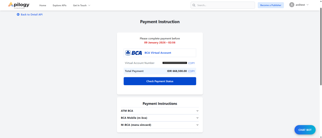Expand the Get In Touch dropdown

click(x=81, y=5)
